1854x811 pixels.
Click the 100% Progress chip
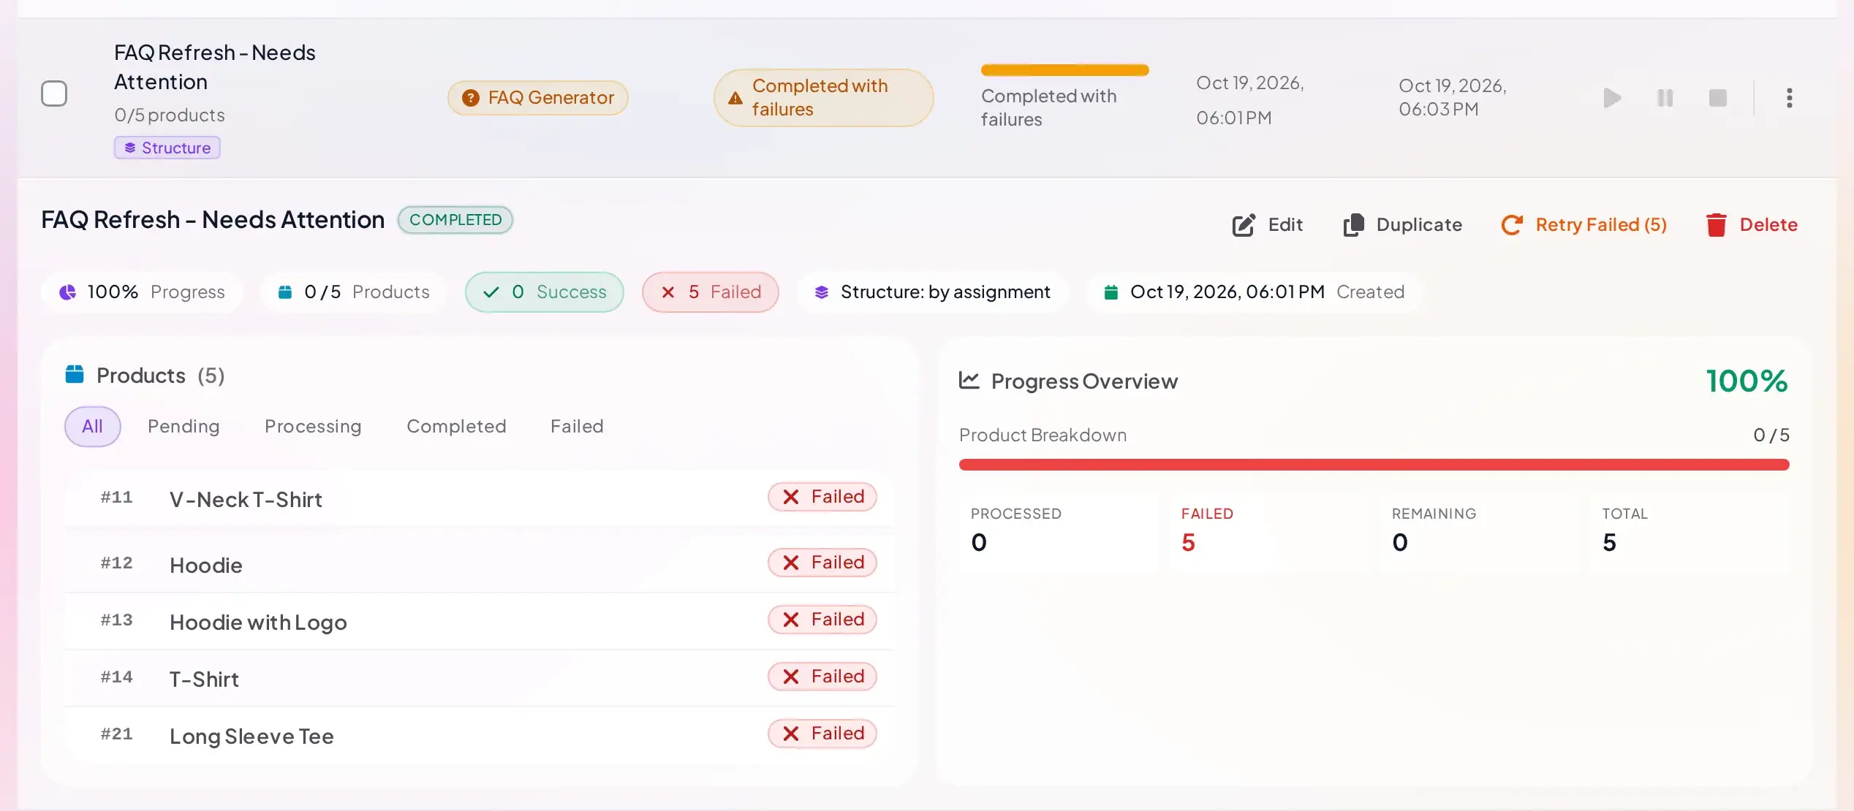(142, 292)
